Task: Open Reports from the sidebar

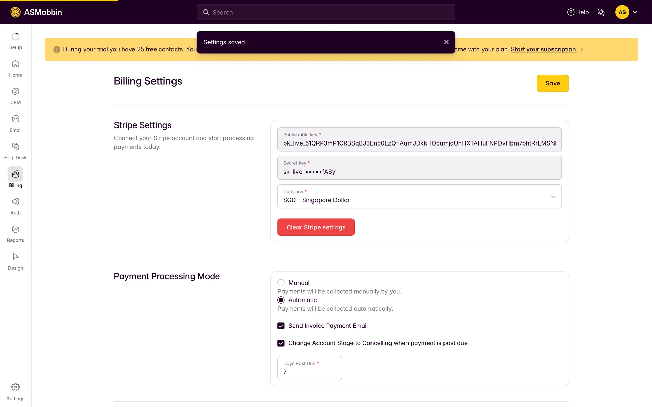Action: coord(15,234)
